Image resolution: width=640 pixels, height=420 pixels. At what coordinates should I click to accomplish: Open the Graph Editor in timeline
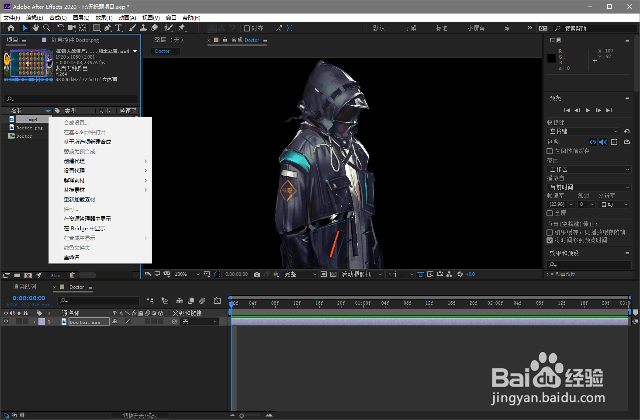(217, 301)
